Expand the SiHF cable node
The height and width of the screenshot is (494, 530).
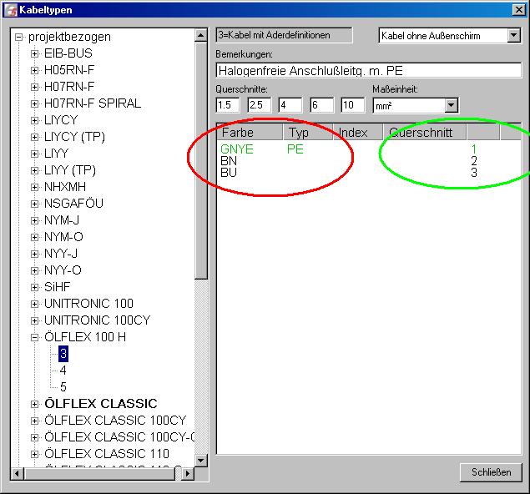click(34, 287)
